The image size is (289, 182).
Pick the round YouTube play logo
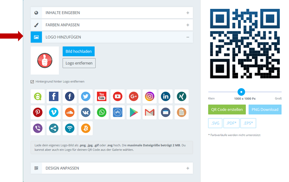118,97
